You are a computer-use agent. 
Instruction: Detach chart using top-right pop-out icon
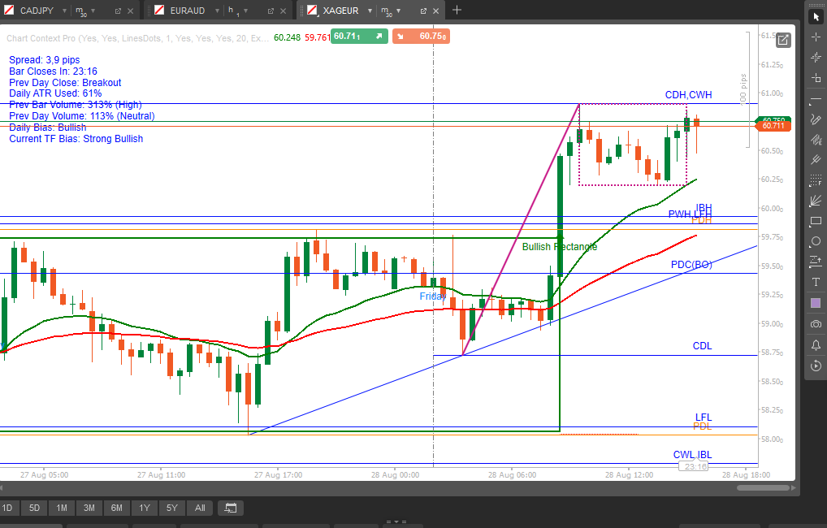tap(783, 40)
